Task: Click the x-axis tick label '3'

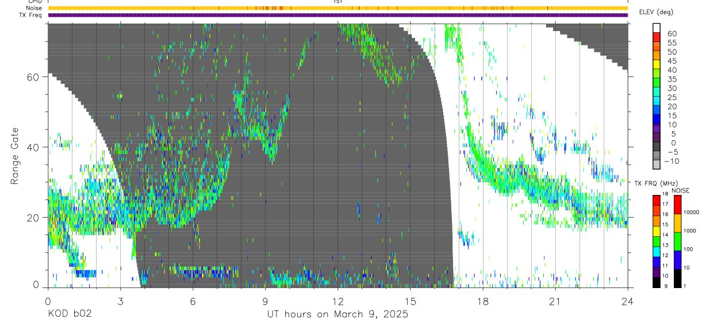Action: [120, 301]
